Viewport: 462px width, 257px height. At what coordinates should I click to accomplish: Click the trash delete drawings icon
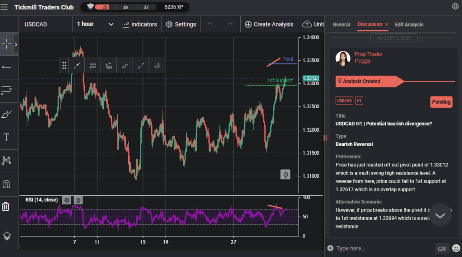coord(6,207)
